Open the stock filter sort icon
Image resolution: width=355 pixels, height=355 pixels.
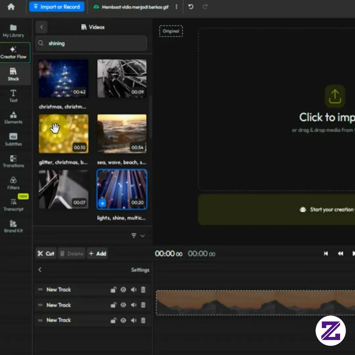[x=134, y=235]
